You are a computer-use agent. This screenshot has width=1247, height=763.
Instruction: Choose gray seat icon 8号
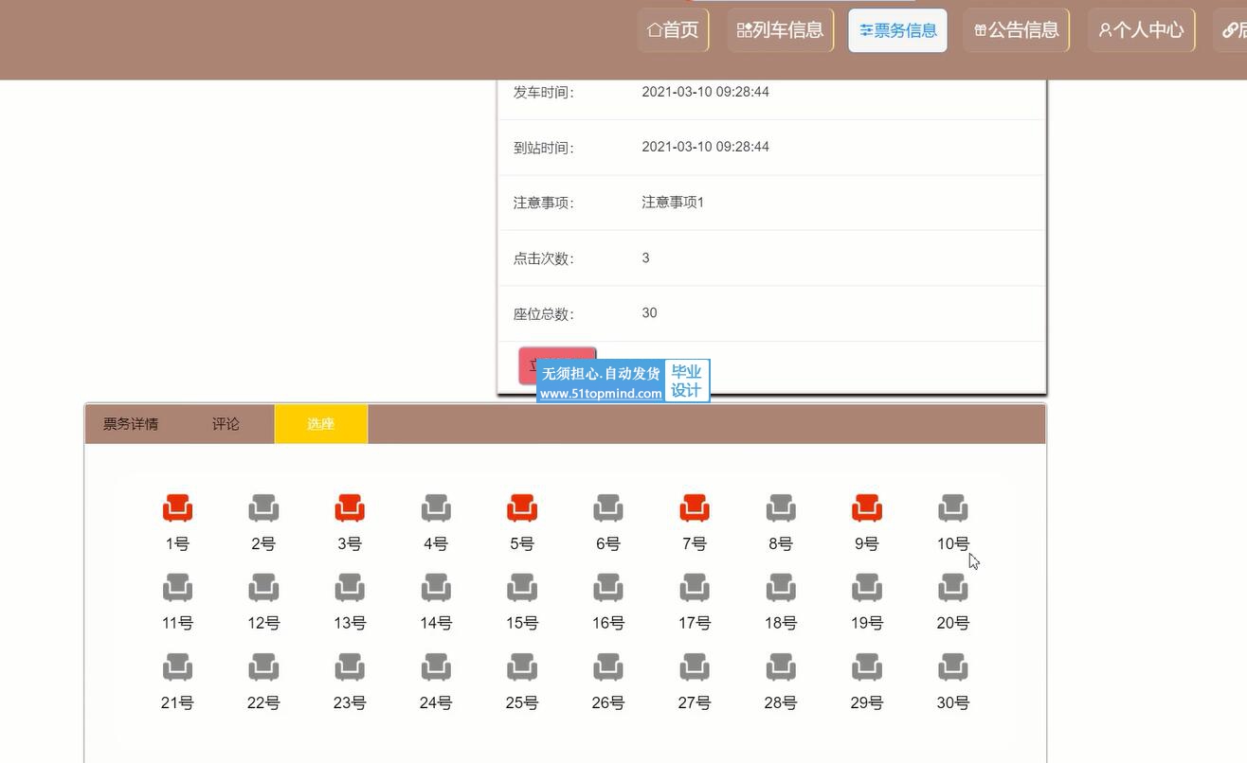(x=781, y=508)
